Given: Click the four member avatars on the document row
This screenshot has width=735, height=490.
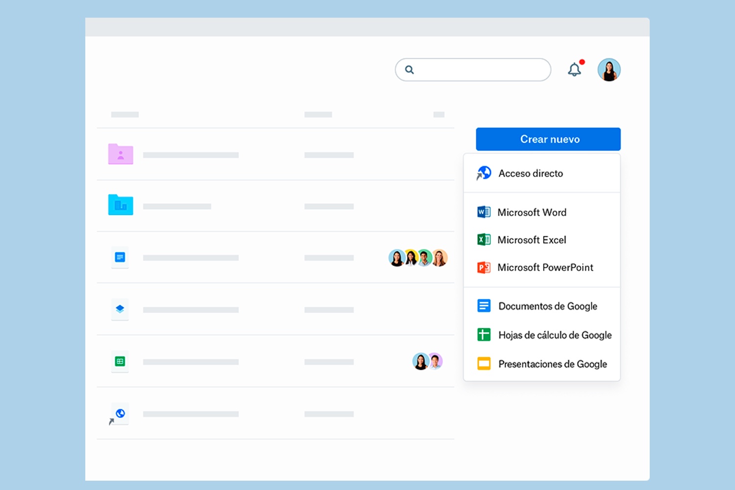Looking at the screenshot, I should click(418, 258).
